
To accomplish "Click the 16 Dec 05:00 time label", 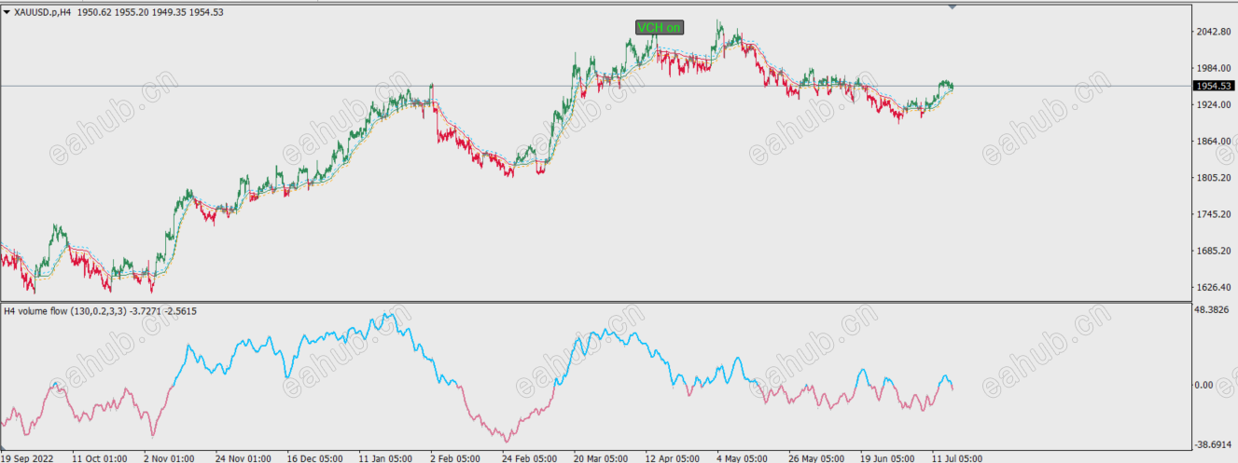I will pos(314,457).
